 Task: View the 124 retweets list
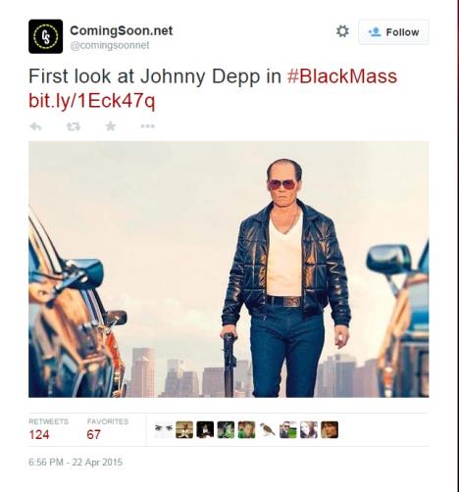(x=48, y=430)
